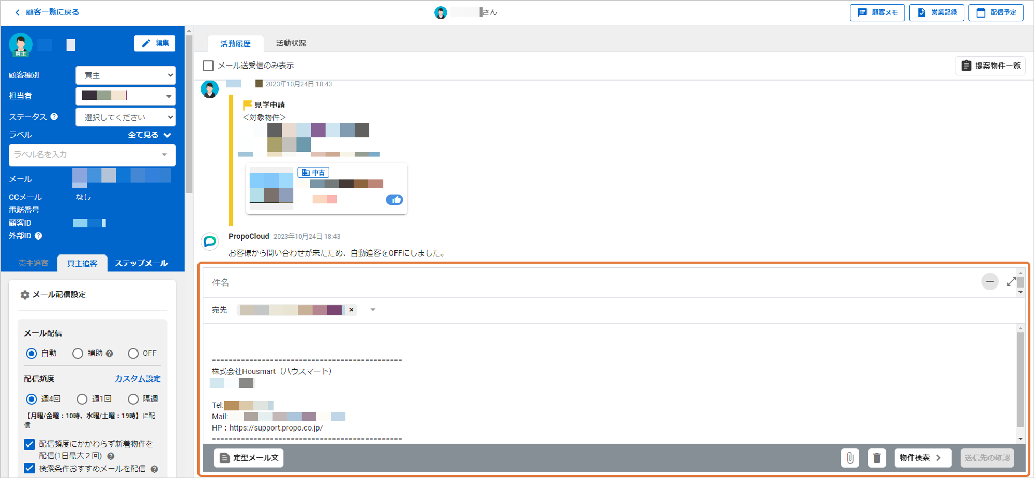Open the ステータス dropdown 選択してください
1034x478 pixels.
tap(126, 117)
